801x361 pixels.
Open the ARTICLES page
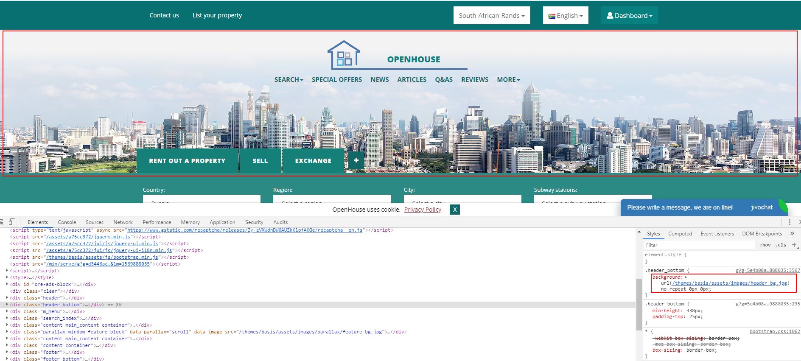[412, 80]
